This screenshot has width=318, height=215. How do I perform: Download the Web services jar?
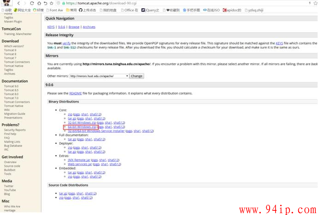pyautogui.click(x=80, y=164)
